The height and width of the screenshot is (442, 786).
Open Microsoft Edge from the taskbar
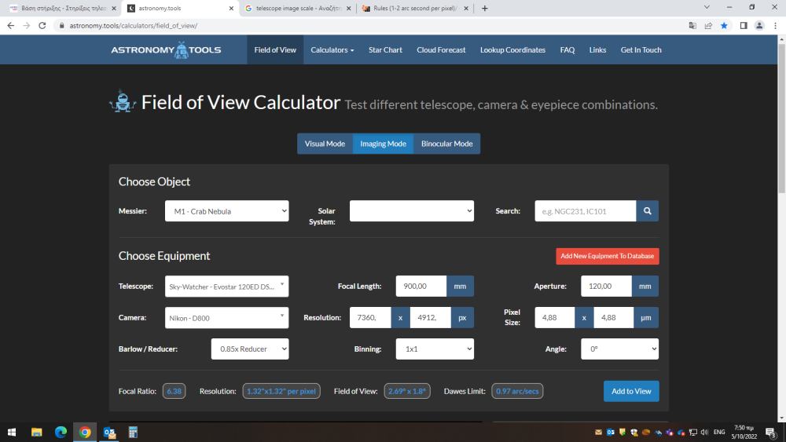tap(61, 433)
